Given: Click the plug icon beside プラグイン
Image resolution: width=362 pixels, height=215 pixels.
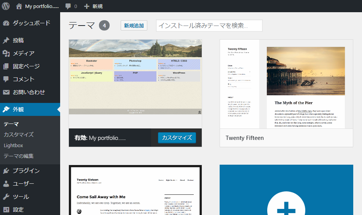Looking at the screenshot, I should tap(6, 171).
